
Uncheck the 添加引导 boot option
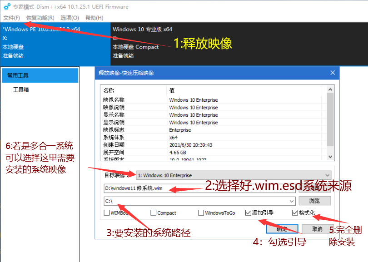click(248, 213)
